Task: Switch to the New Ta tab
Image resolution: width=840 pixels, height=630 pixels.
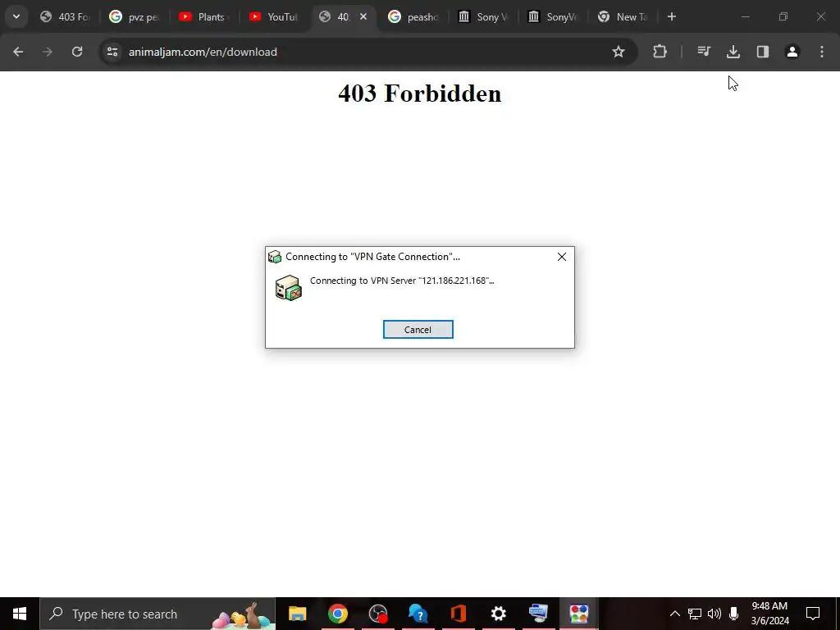Action: tap(623, 16)
